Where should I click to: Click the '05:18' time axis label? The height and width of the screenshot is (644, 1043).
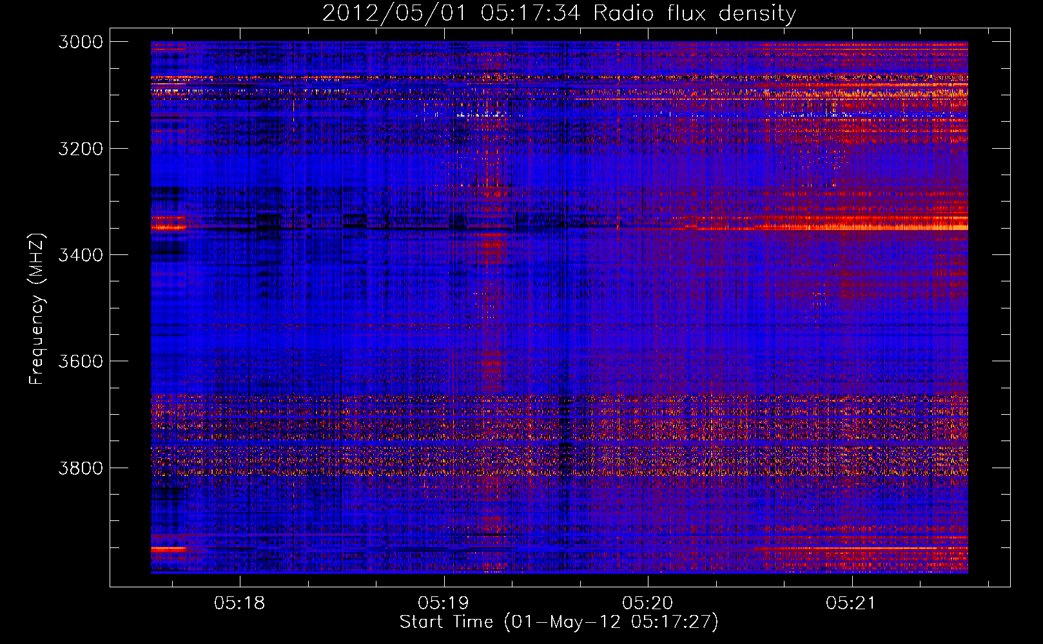coord(240,603)
